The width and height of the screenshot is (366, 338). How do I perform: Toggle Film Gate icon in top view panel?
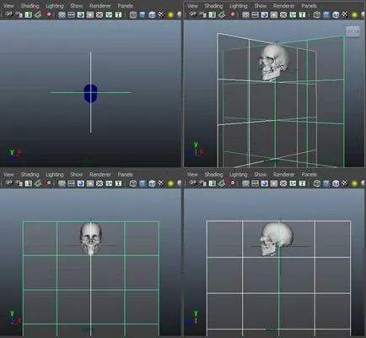72,14
